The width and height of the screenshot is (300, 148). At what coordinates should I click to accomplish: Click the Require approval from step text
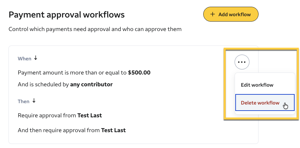[47, 115]
